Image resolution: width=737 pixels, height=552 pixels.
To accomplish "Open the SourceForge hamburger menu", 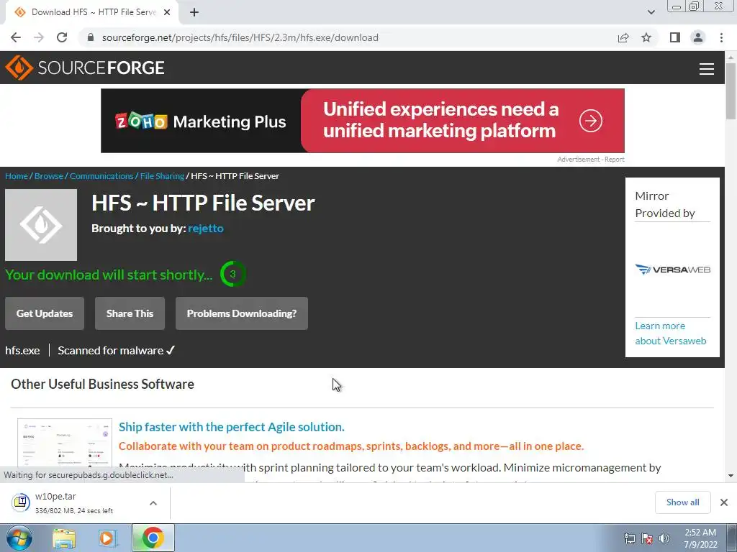I will pyautogui.click(x=707, y=68).
